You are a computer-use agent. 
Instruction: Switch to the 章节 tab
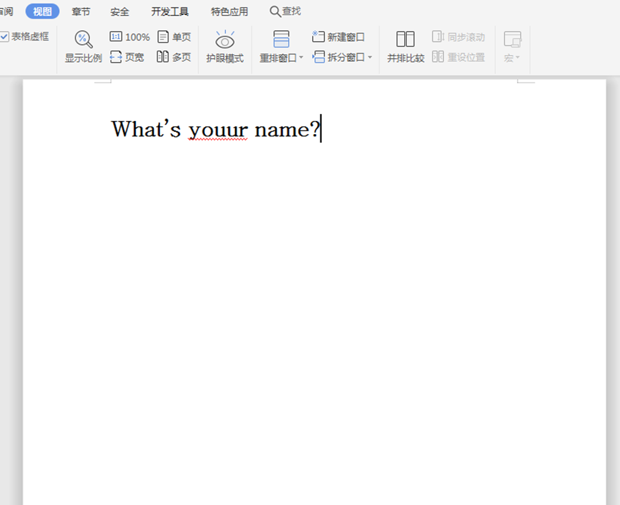click(x=81, y=12)
